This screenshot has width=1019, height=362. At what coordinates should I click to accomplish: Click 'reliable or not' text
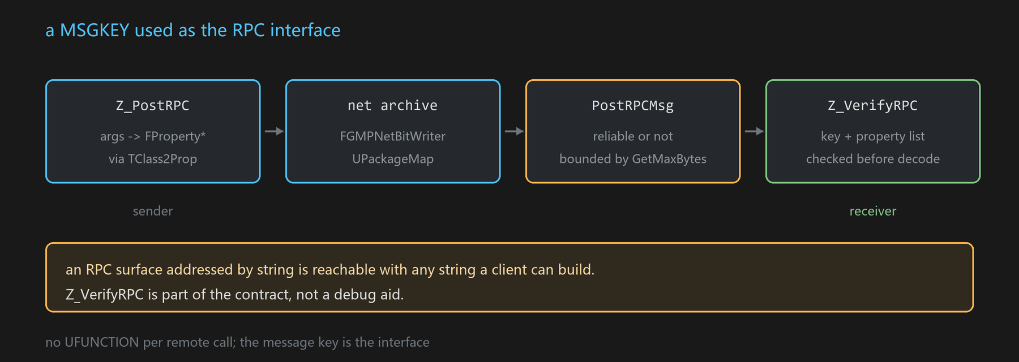pyautogui.click(x=633, y=136)
